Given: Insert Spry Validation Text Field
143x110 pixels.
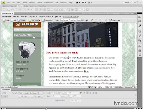Looking at the screenshot, I should (65, 10).
